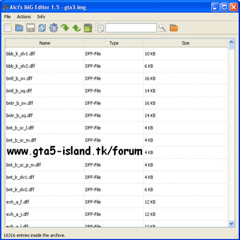The image size is (240, 240).
Task: Click the copy documents icon
Action: [100, 28]
